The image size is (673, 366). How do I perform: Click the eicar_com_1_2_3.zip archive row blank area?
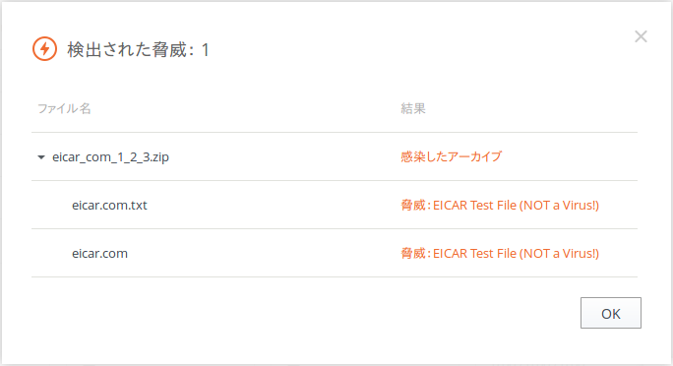[283, 156]
